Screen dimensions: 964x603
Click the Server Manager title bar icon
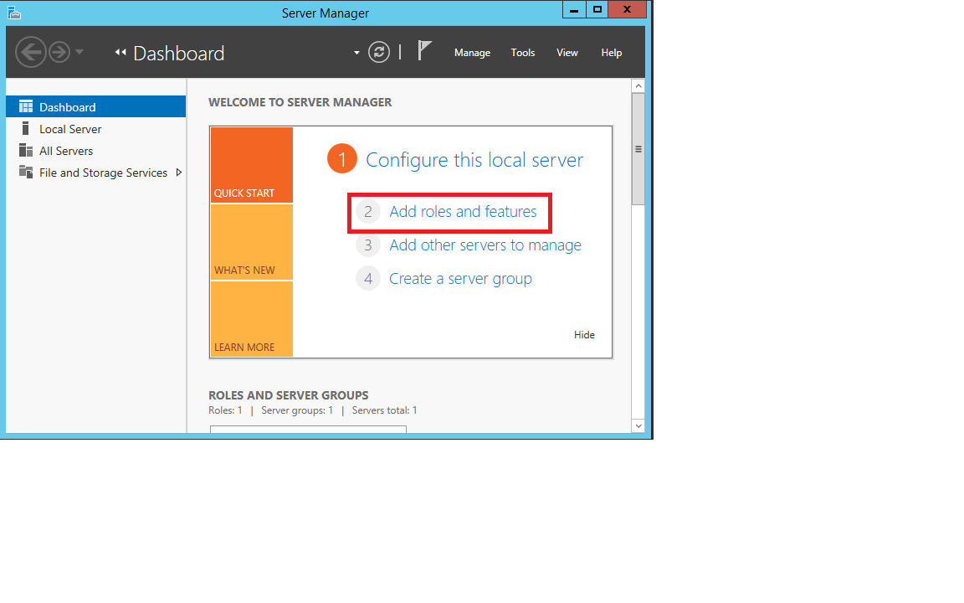point(14,13)
